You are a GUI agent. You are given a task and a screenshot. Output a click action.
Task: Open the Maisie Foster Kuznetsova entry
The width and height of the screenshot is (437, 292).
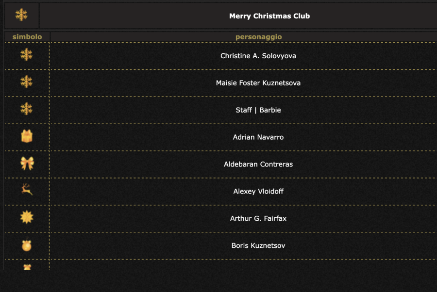pos(258,83)
